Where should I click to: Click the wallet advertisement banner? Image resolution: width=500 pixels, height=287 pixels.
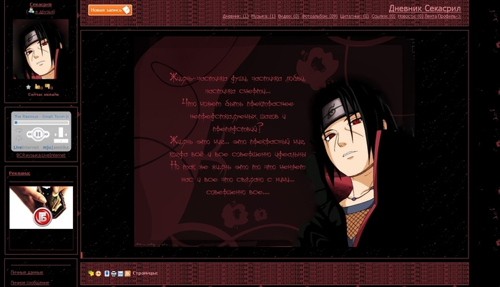(x=41, y=208)
